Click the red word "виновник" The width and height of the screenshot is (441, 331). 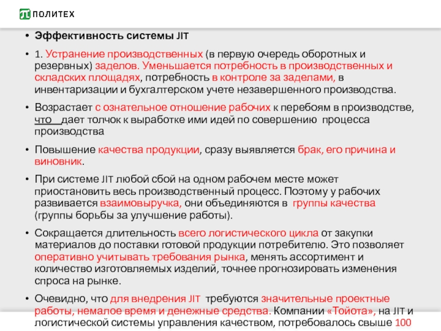click(59, 162)
